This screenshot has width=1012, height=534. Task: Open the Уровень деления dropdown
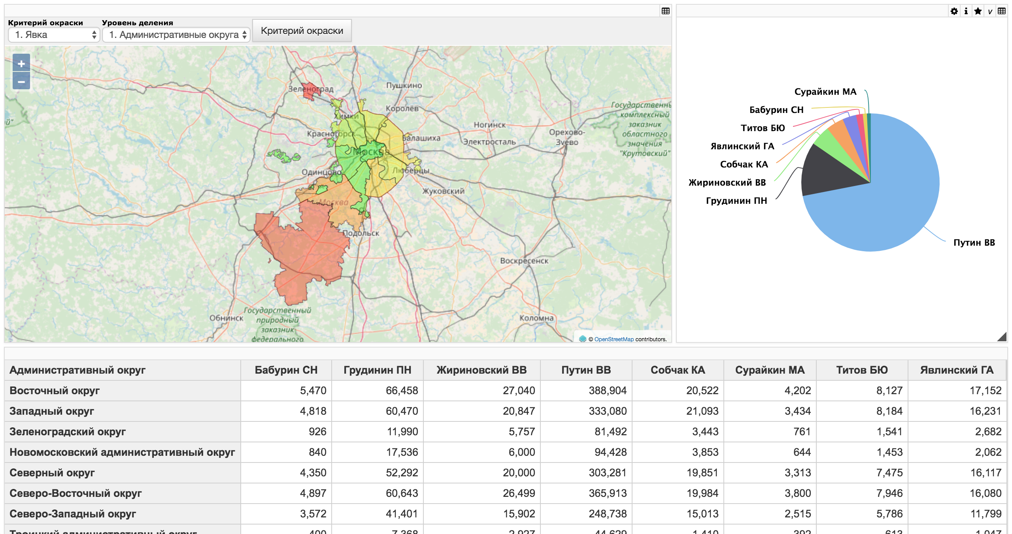(x=176, y=35)
